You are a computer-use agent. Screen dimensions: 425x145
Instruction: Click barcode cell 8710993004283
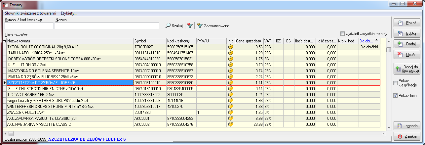click(181, 118)
